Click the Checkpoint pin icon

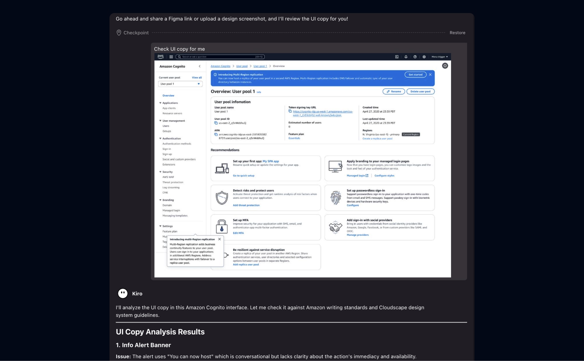pyautogui.click(x=119, y=33)
